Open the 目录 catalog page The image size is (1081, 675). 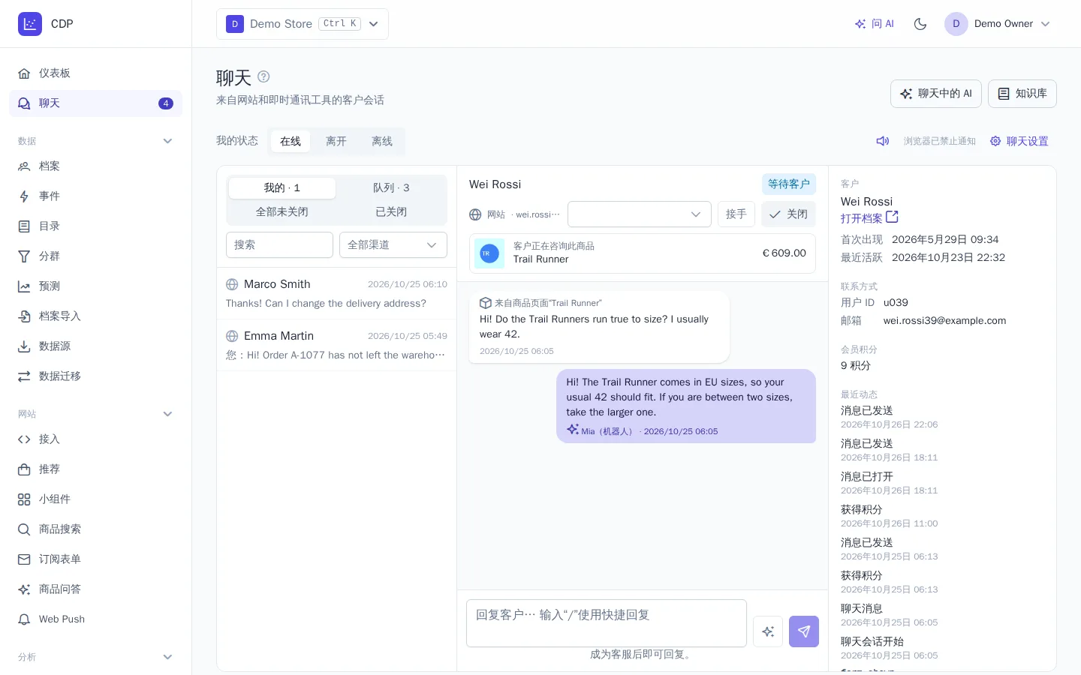pyautogui.click(x=95, y=226)
